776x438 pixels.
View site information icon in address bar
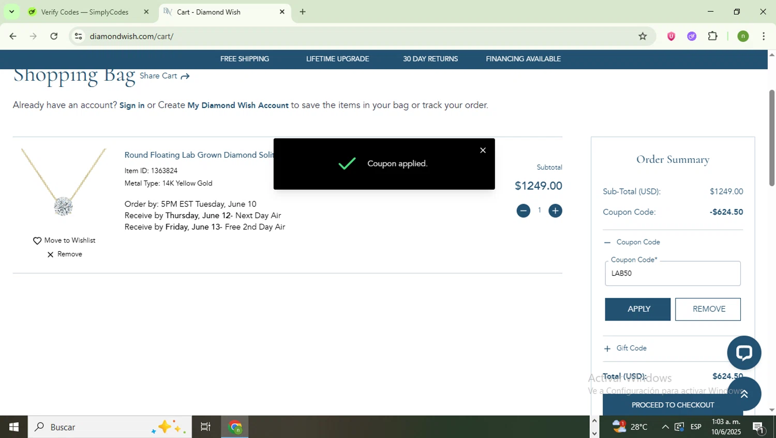(79, 36)
